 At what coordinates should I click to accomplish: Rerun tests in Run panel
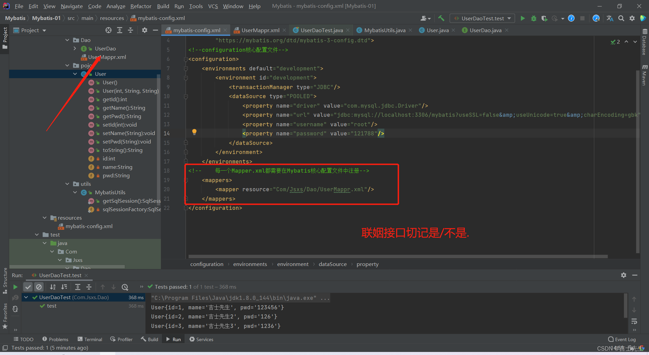click(x=15, y=287)
